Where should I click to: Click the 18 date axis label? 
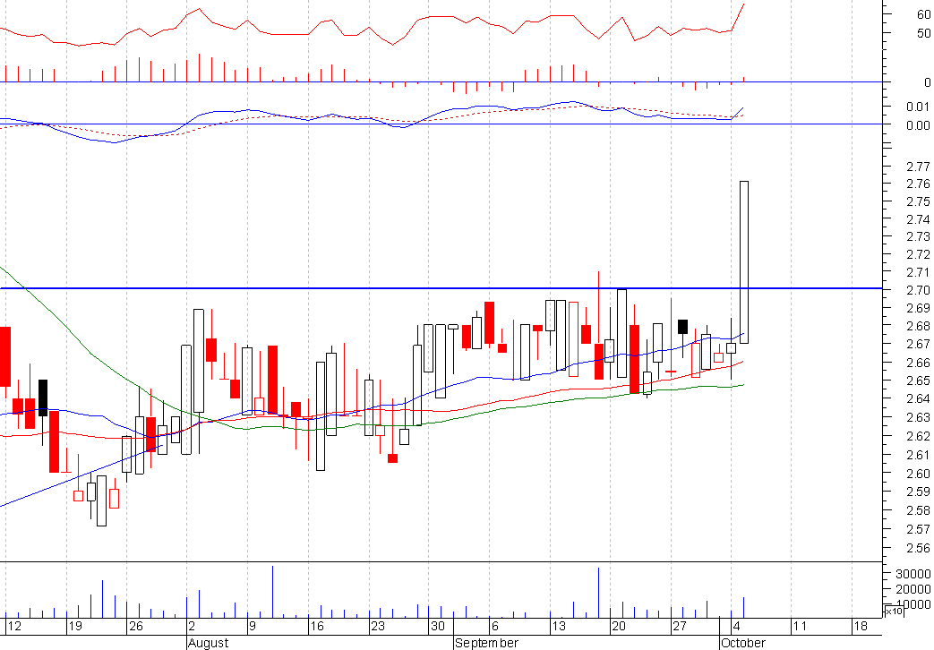[x=861, y=626]
